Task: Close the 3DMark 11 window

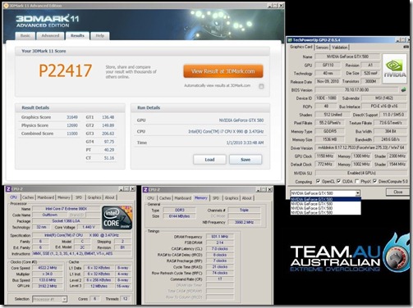Action: pyautogui.click(x=281, y=6)
